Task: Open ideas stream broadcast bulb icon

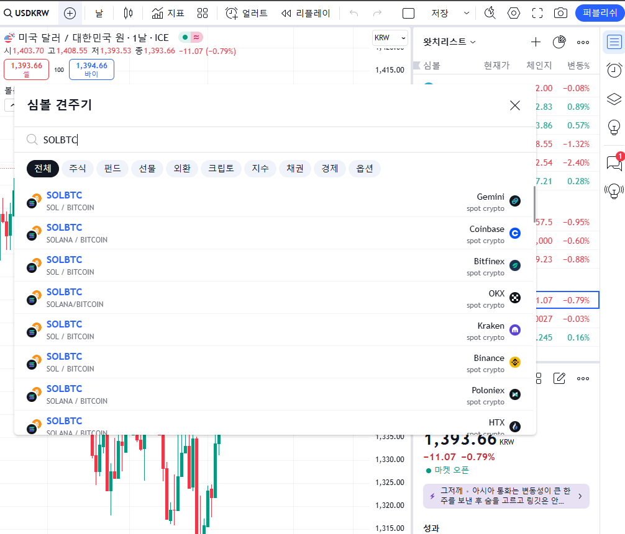Action: (x=614, y=191)
